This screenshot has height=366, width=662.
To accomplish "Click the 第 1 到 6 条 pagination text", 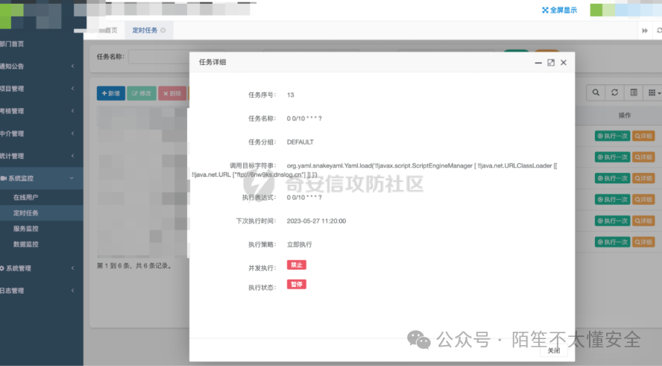I will click(x=135, y=266).
